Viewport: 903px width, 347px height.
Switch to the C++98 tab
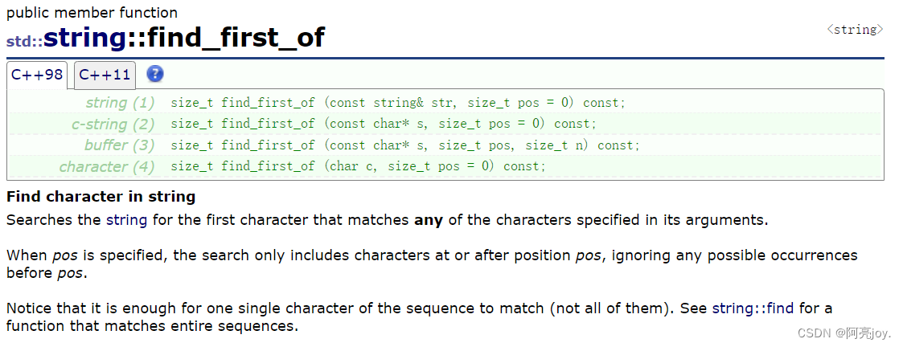point(37,76)
